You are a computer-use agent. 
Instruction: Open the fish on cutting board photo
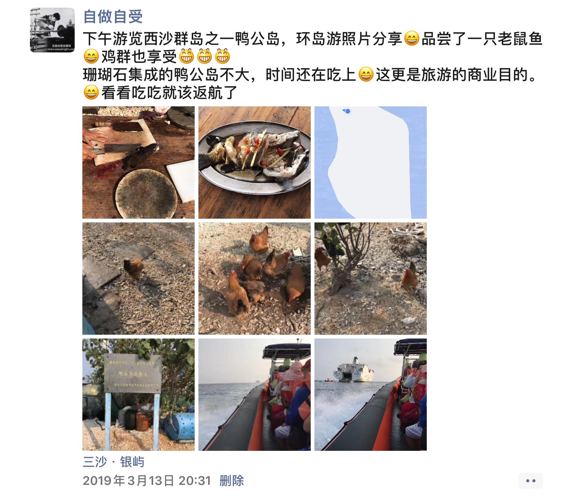pyautogui.click(x=139, y=163)
